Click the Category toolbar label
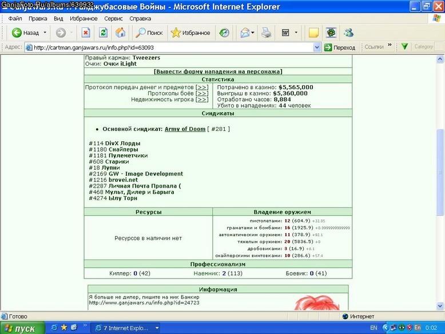The width and height of the screenshot is (445, 334). coord(423,46)
